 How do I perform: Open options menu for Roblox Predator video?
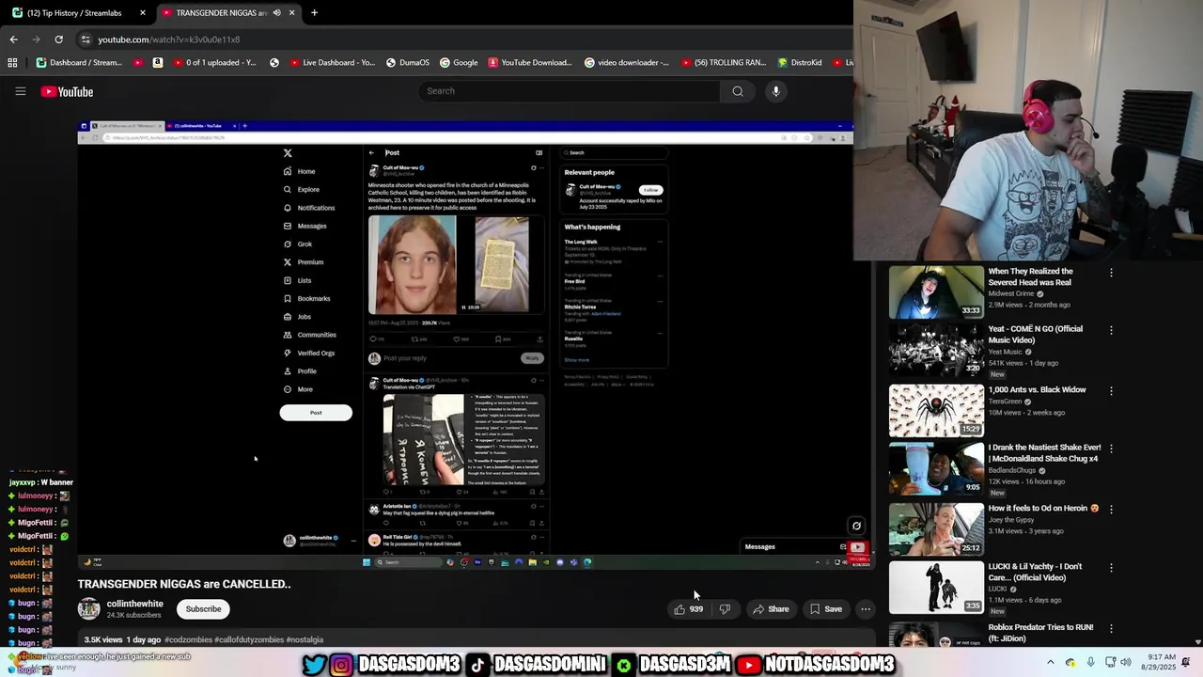(1111, 628)
